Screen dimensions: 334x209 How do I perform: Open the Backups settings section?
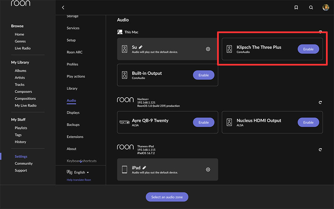(73, 125)
